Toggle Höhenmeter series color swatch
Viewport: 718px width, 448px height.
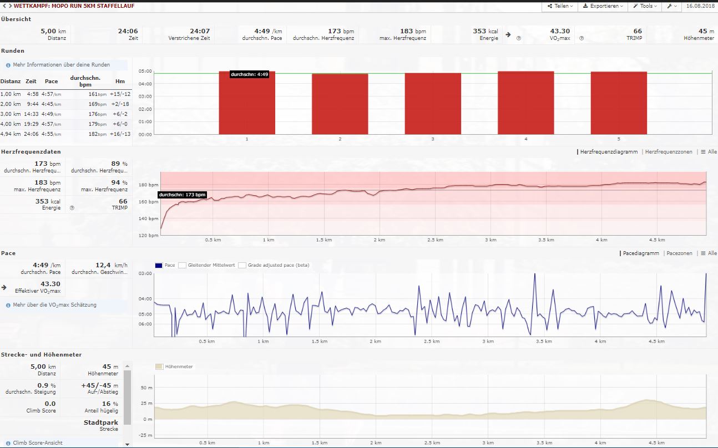pyautogui.click(x=159, y=366)
